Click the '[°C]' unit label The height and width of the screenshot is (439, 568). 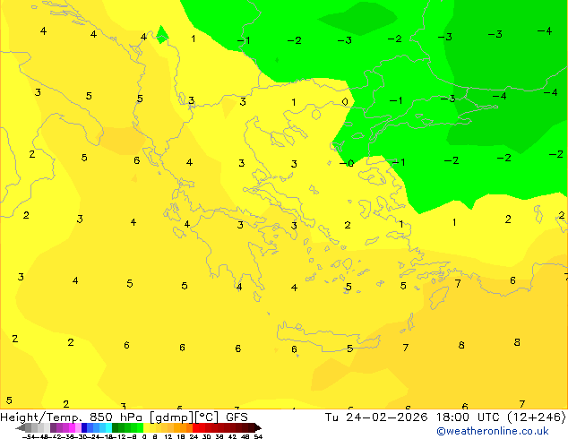207,417
